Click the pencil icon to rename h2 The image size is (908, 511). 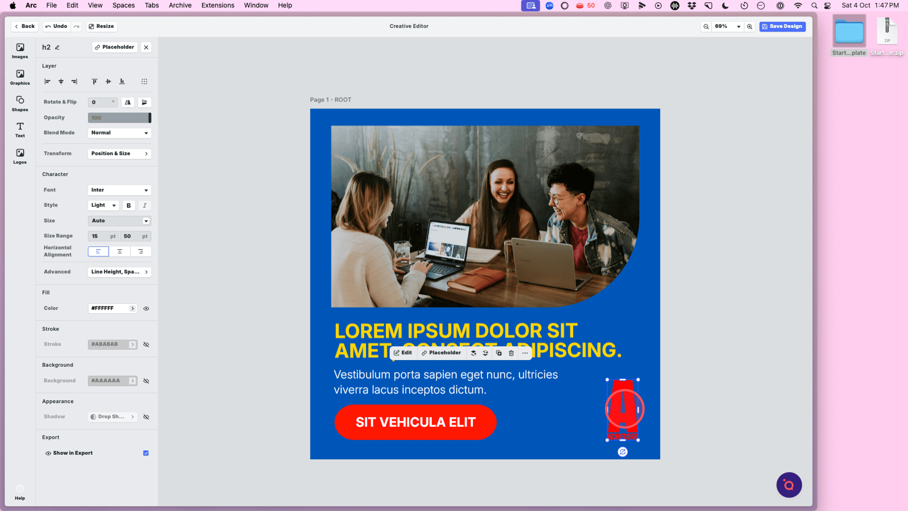pyautogui.click(x=57, y=48)
